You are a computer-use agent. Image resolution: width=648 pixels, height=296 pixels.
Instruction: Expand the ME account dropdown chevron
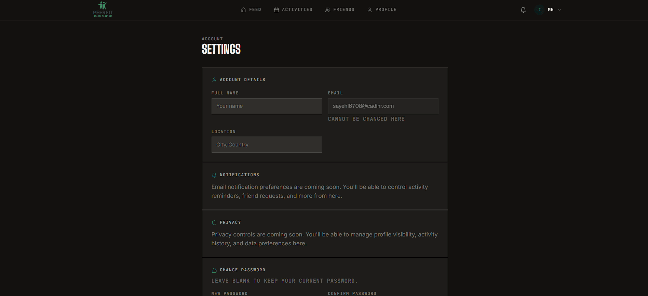click(559, 10)
